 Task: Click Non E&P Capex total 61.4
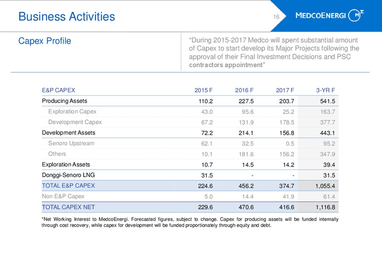click(x=329, y=197)
